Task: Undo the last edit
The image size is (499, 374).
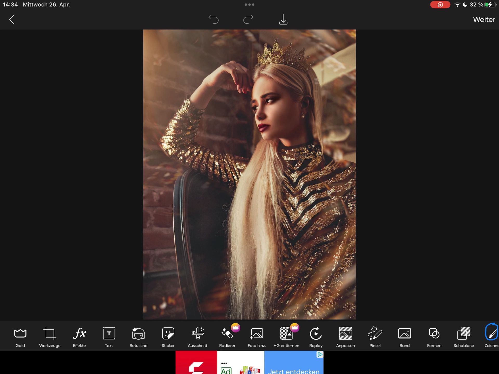Action: (x=213, y=19)
